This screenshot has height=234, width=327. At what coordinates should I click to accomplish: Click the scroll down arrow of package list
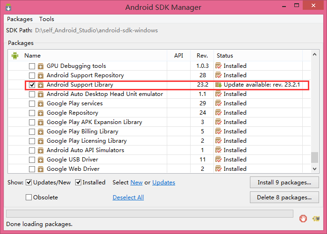[x=314, y=168]
